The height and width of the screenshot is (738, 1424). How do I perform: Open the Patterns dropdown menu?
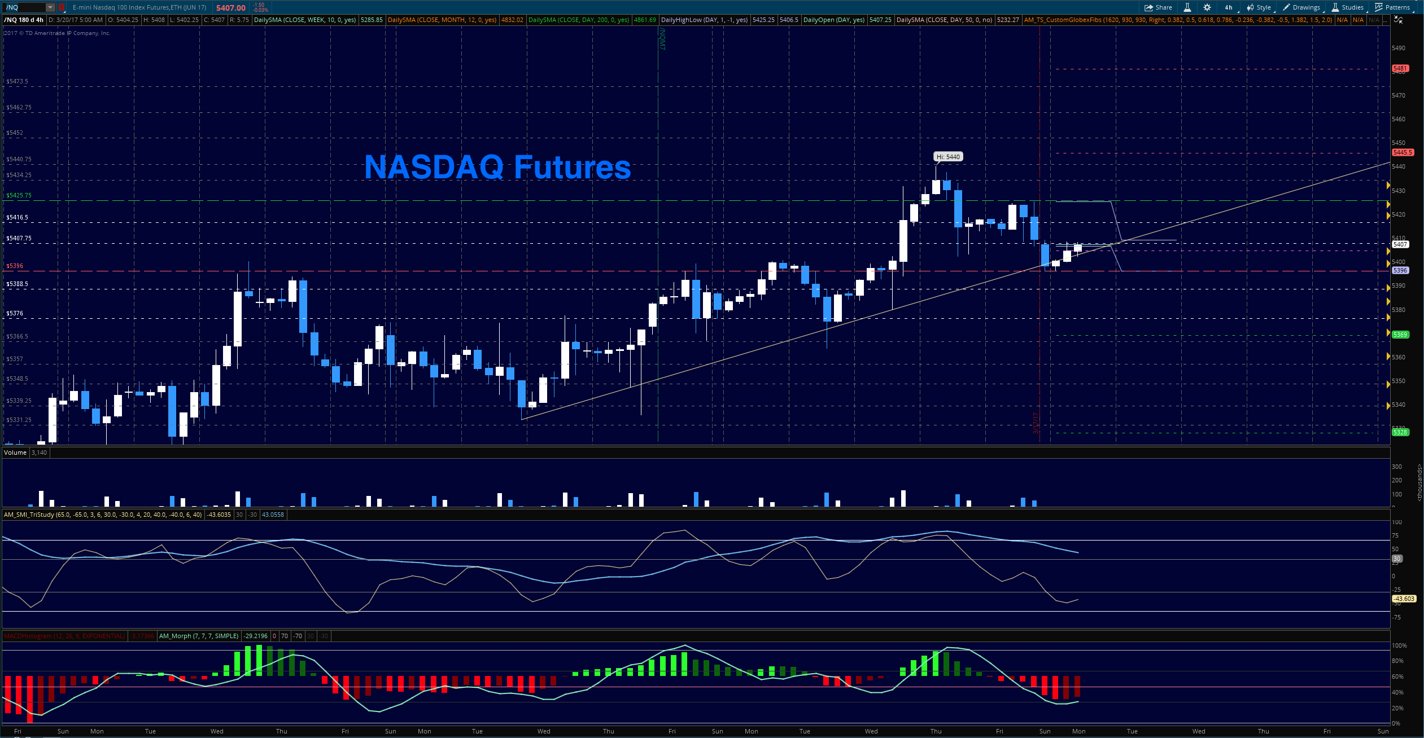[x=1392, y=7]
